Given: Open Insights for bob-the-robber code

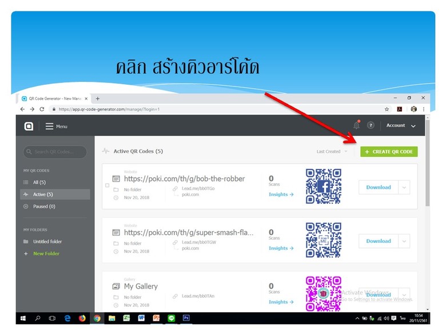Looking at the screenshot, I should click(281, 195).
